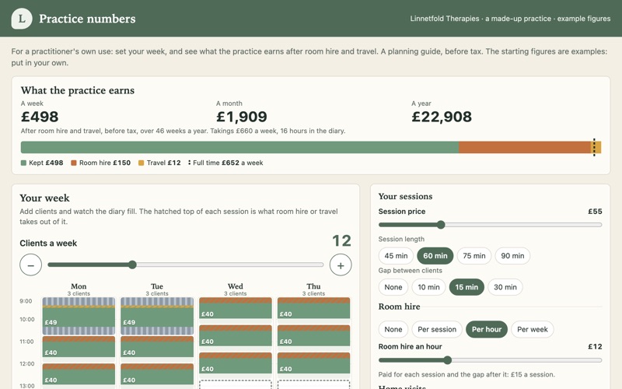This screenshot has height=389, width=622.
Task: Adjust the Clients a week slider
Action: [186, 265]
